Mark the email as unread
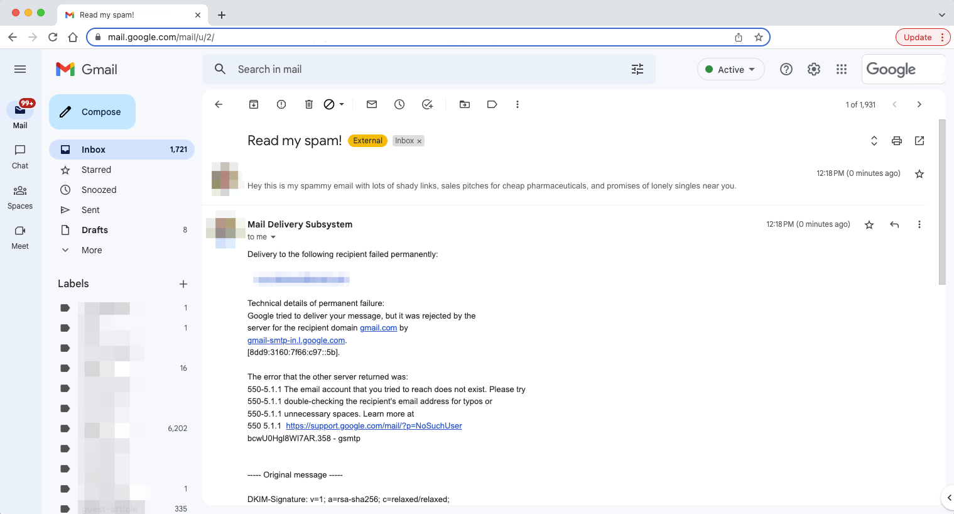Image resolution: width=954 pixels, height=514 pixels. point(372,104)
